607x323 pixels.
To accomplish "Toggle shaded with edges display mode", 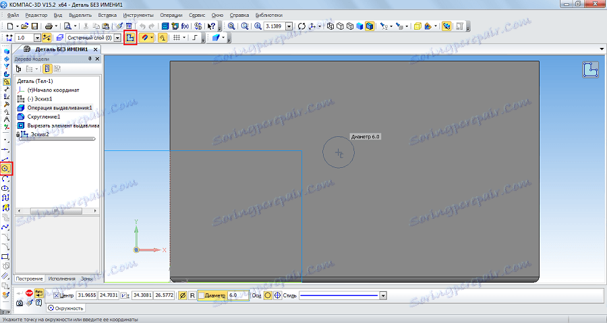I will click(370, 26).
